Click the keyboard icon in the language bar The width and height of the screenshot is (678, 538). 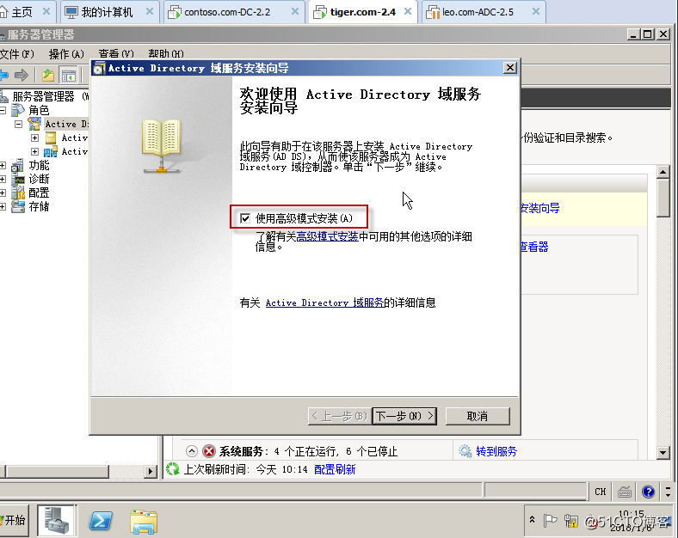(625, 492)
